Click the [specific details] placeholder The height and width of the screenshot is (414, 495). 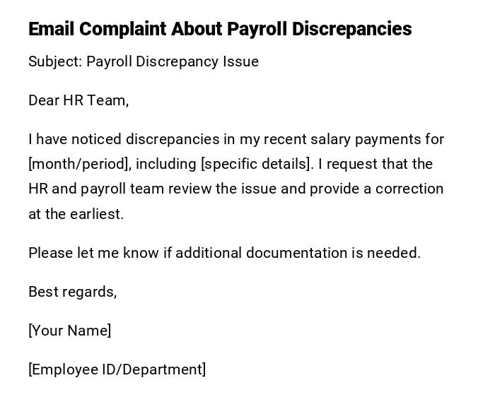click(257, 164)
